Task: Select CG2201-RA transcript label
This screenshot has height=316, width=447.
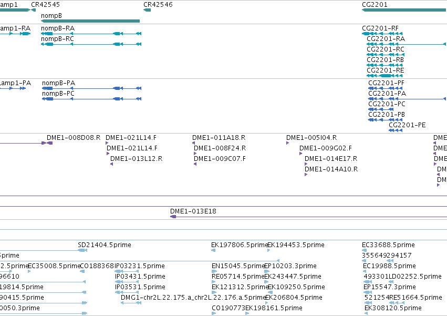Action: (x=386, y=39)
